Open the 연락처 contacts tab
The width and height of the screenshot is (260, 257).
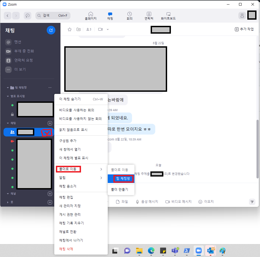pos(149,16)
